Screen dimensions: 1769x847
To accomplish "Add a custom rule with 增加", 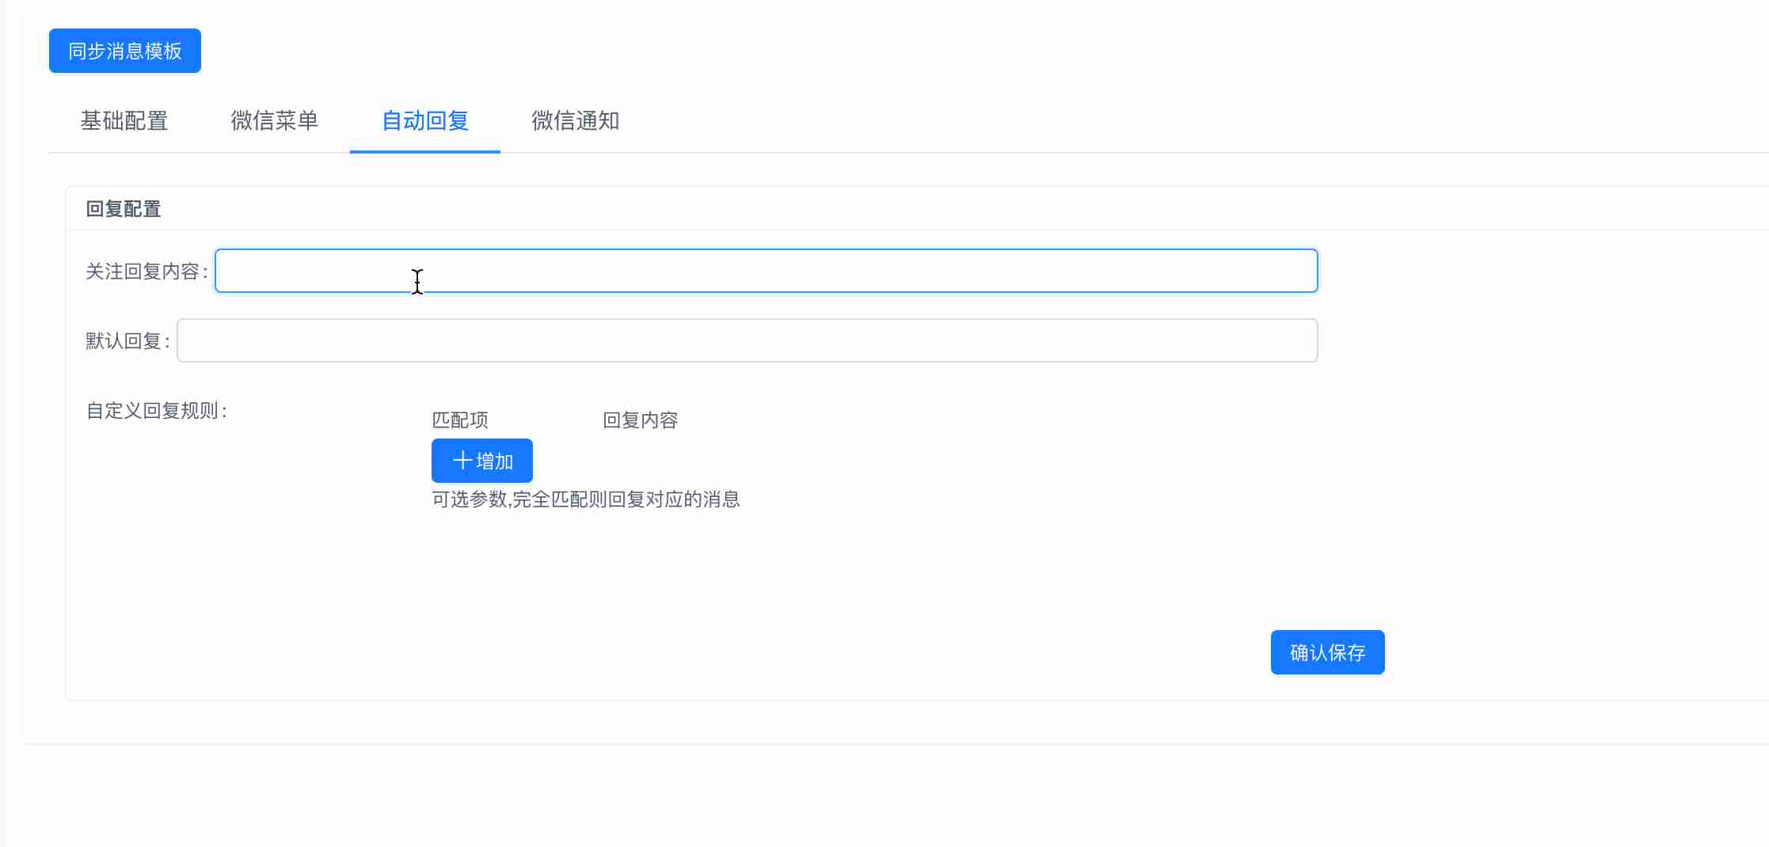I will (482, 461).
